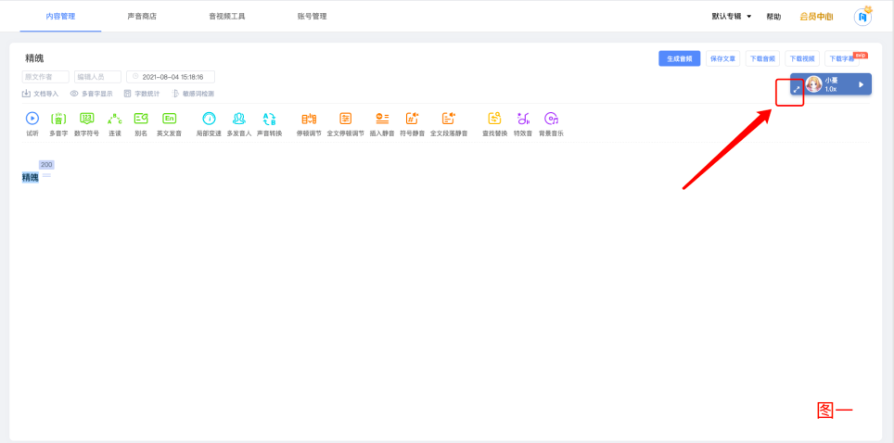894x443 pixels.
Task: Focus the 原文作者 author field
Action: click(45, 76)
